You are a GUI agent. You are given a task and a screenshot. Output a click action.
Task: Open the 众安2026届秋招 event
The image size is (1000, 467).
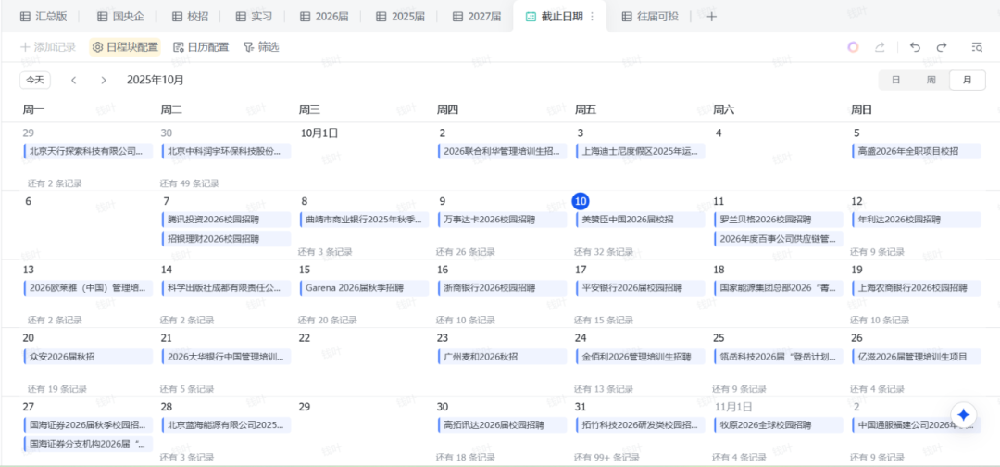point(88,357)
